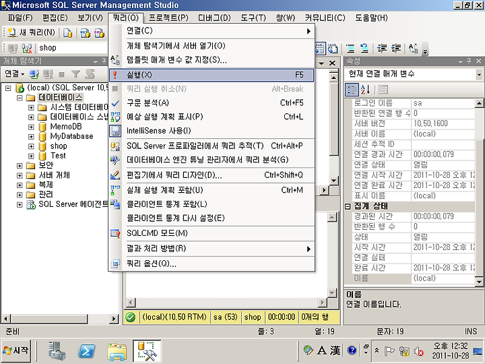Click the increase indent toolbar icon
Image resolution: width=485 pixels, height=364 pixels.
coord(396,49)
